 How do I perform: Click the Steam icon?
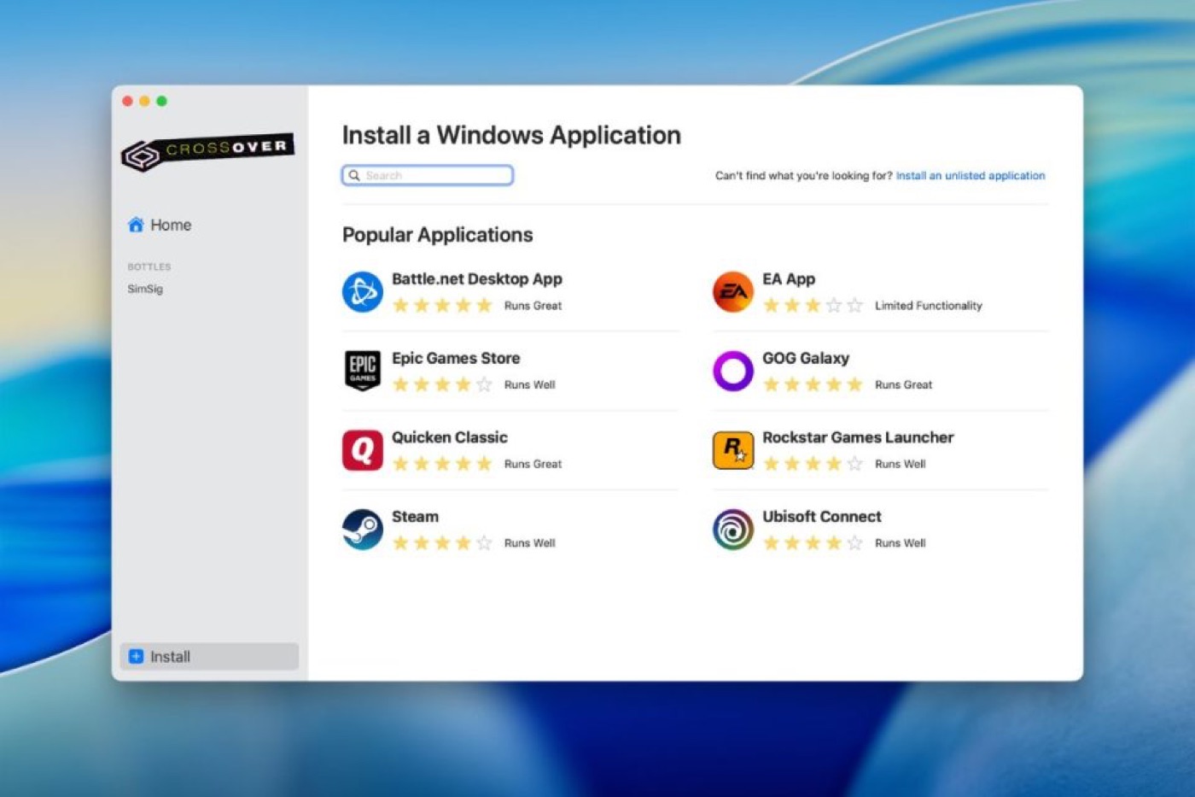point(363,530)
